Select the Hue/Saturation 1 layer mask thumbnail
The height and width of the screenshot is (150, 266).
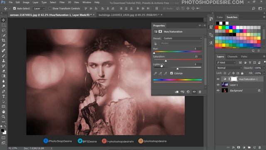234,79
